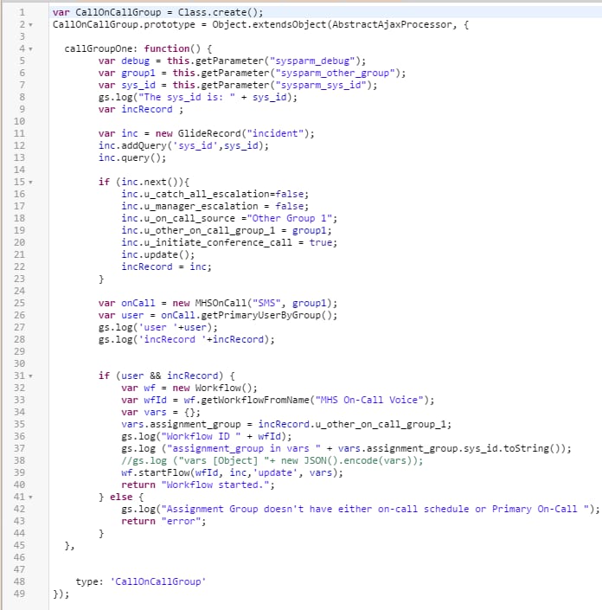Click 'CallOnCallGroup' in the first line declaration
Viewport: 602px width, 610px height.
pyautogui.click(x=118, y=12)
